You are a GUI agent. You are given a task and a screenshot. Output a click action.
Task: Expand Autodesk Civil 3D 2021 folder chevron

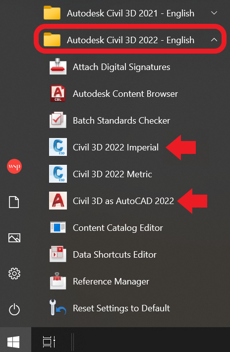coord(214,13)
